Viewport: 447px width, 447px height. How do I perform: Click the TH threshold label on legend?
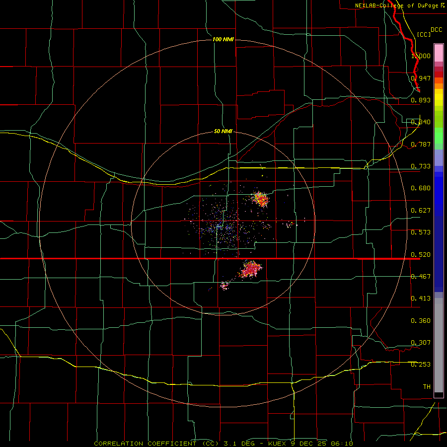(x=427, y=386)
